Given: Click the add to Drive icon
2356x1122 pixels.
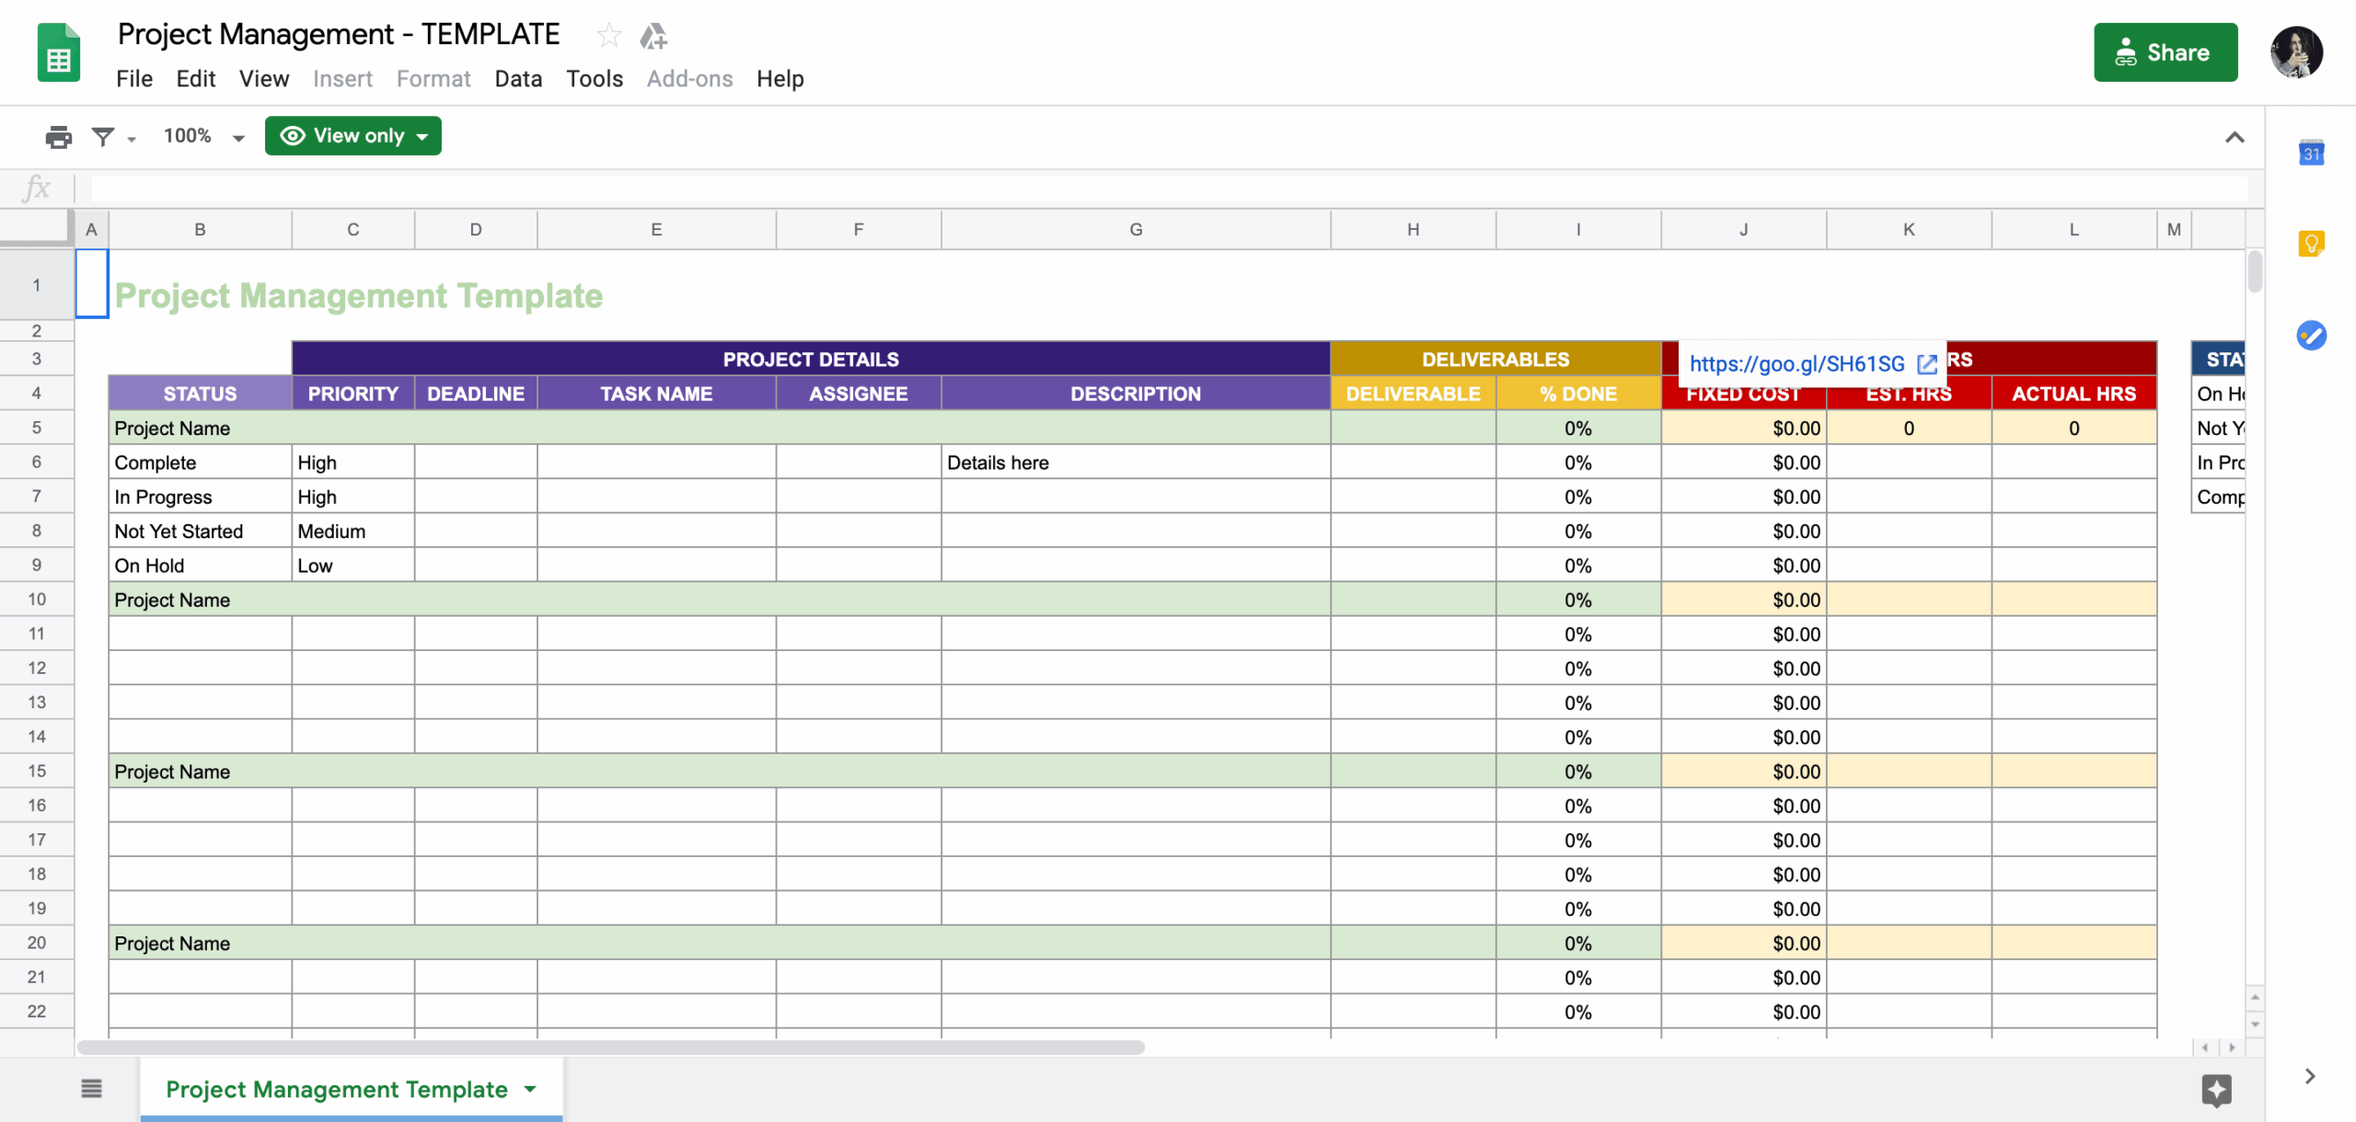Looking at the screenshot, I should click(x=653, y=36).
